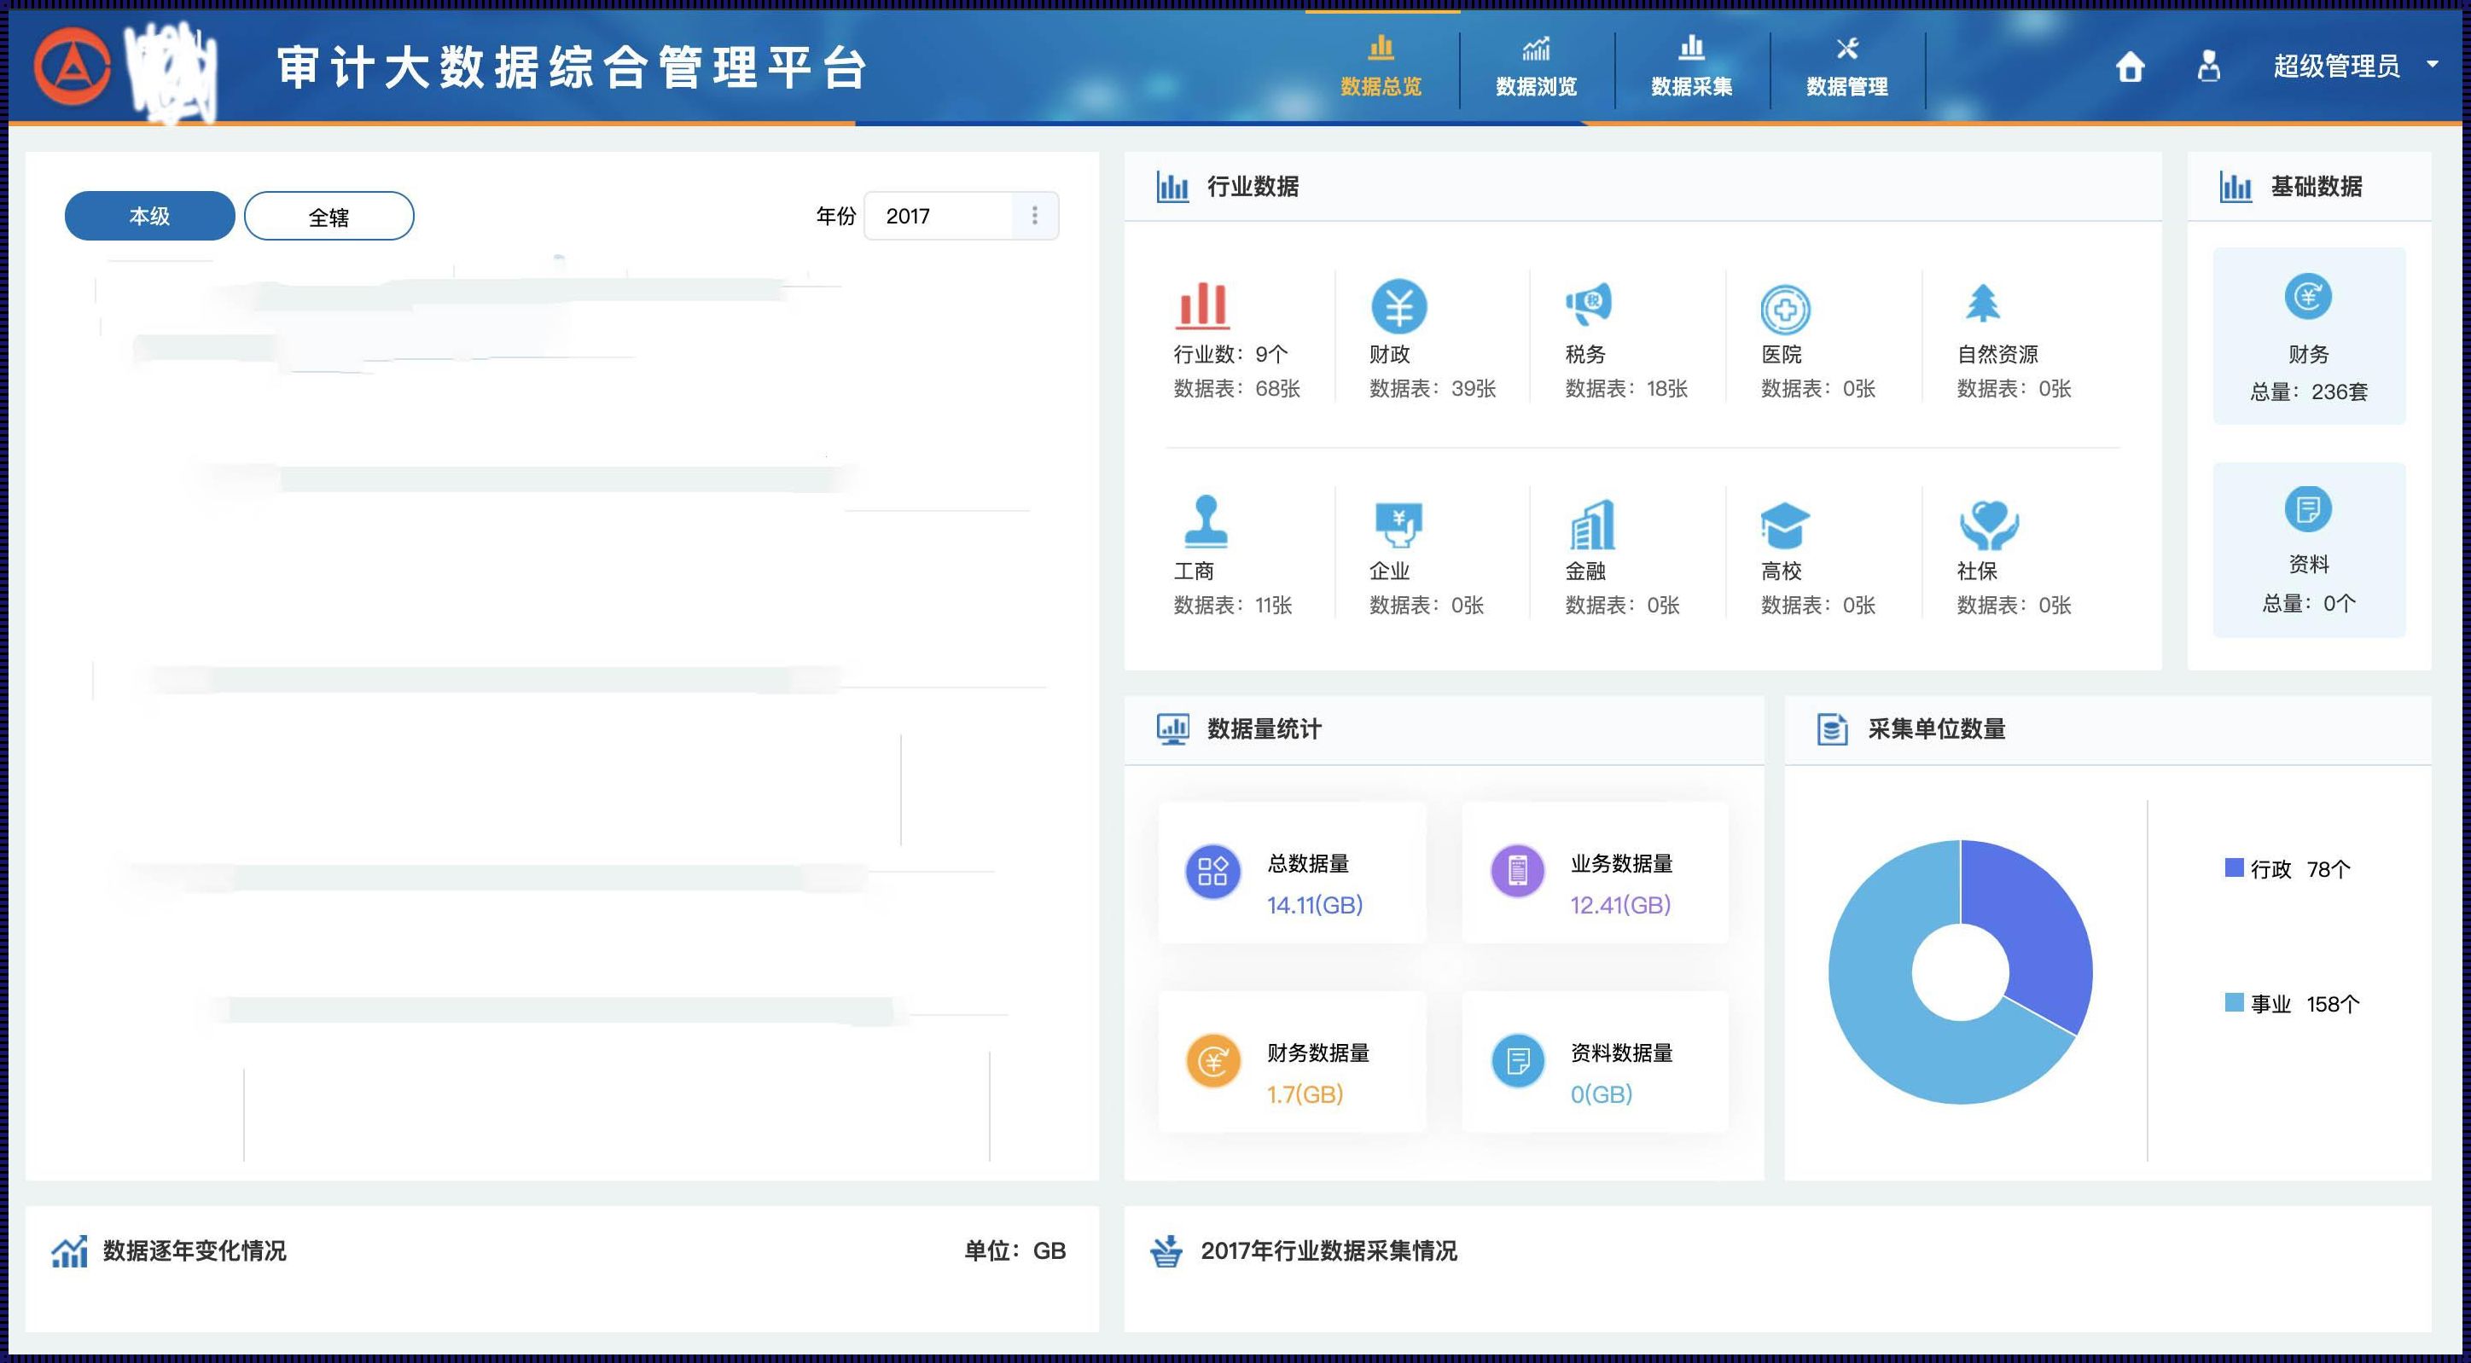Viewport: 2471px width, 1363px height.
Task: Open the 资料 basic data card
Action: (2309, 549)
